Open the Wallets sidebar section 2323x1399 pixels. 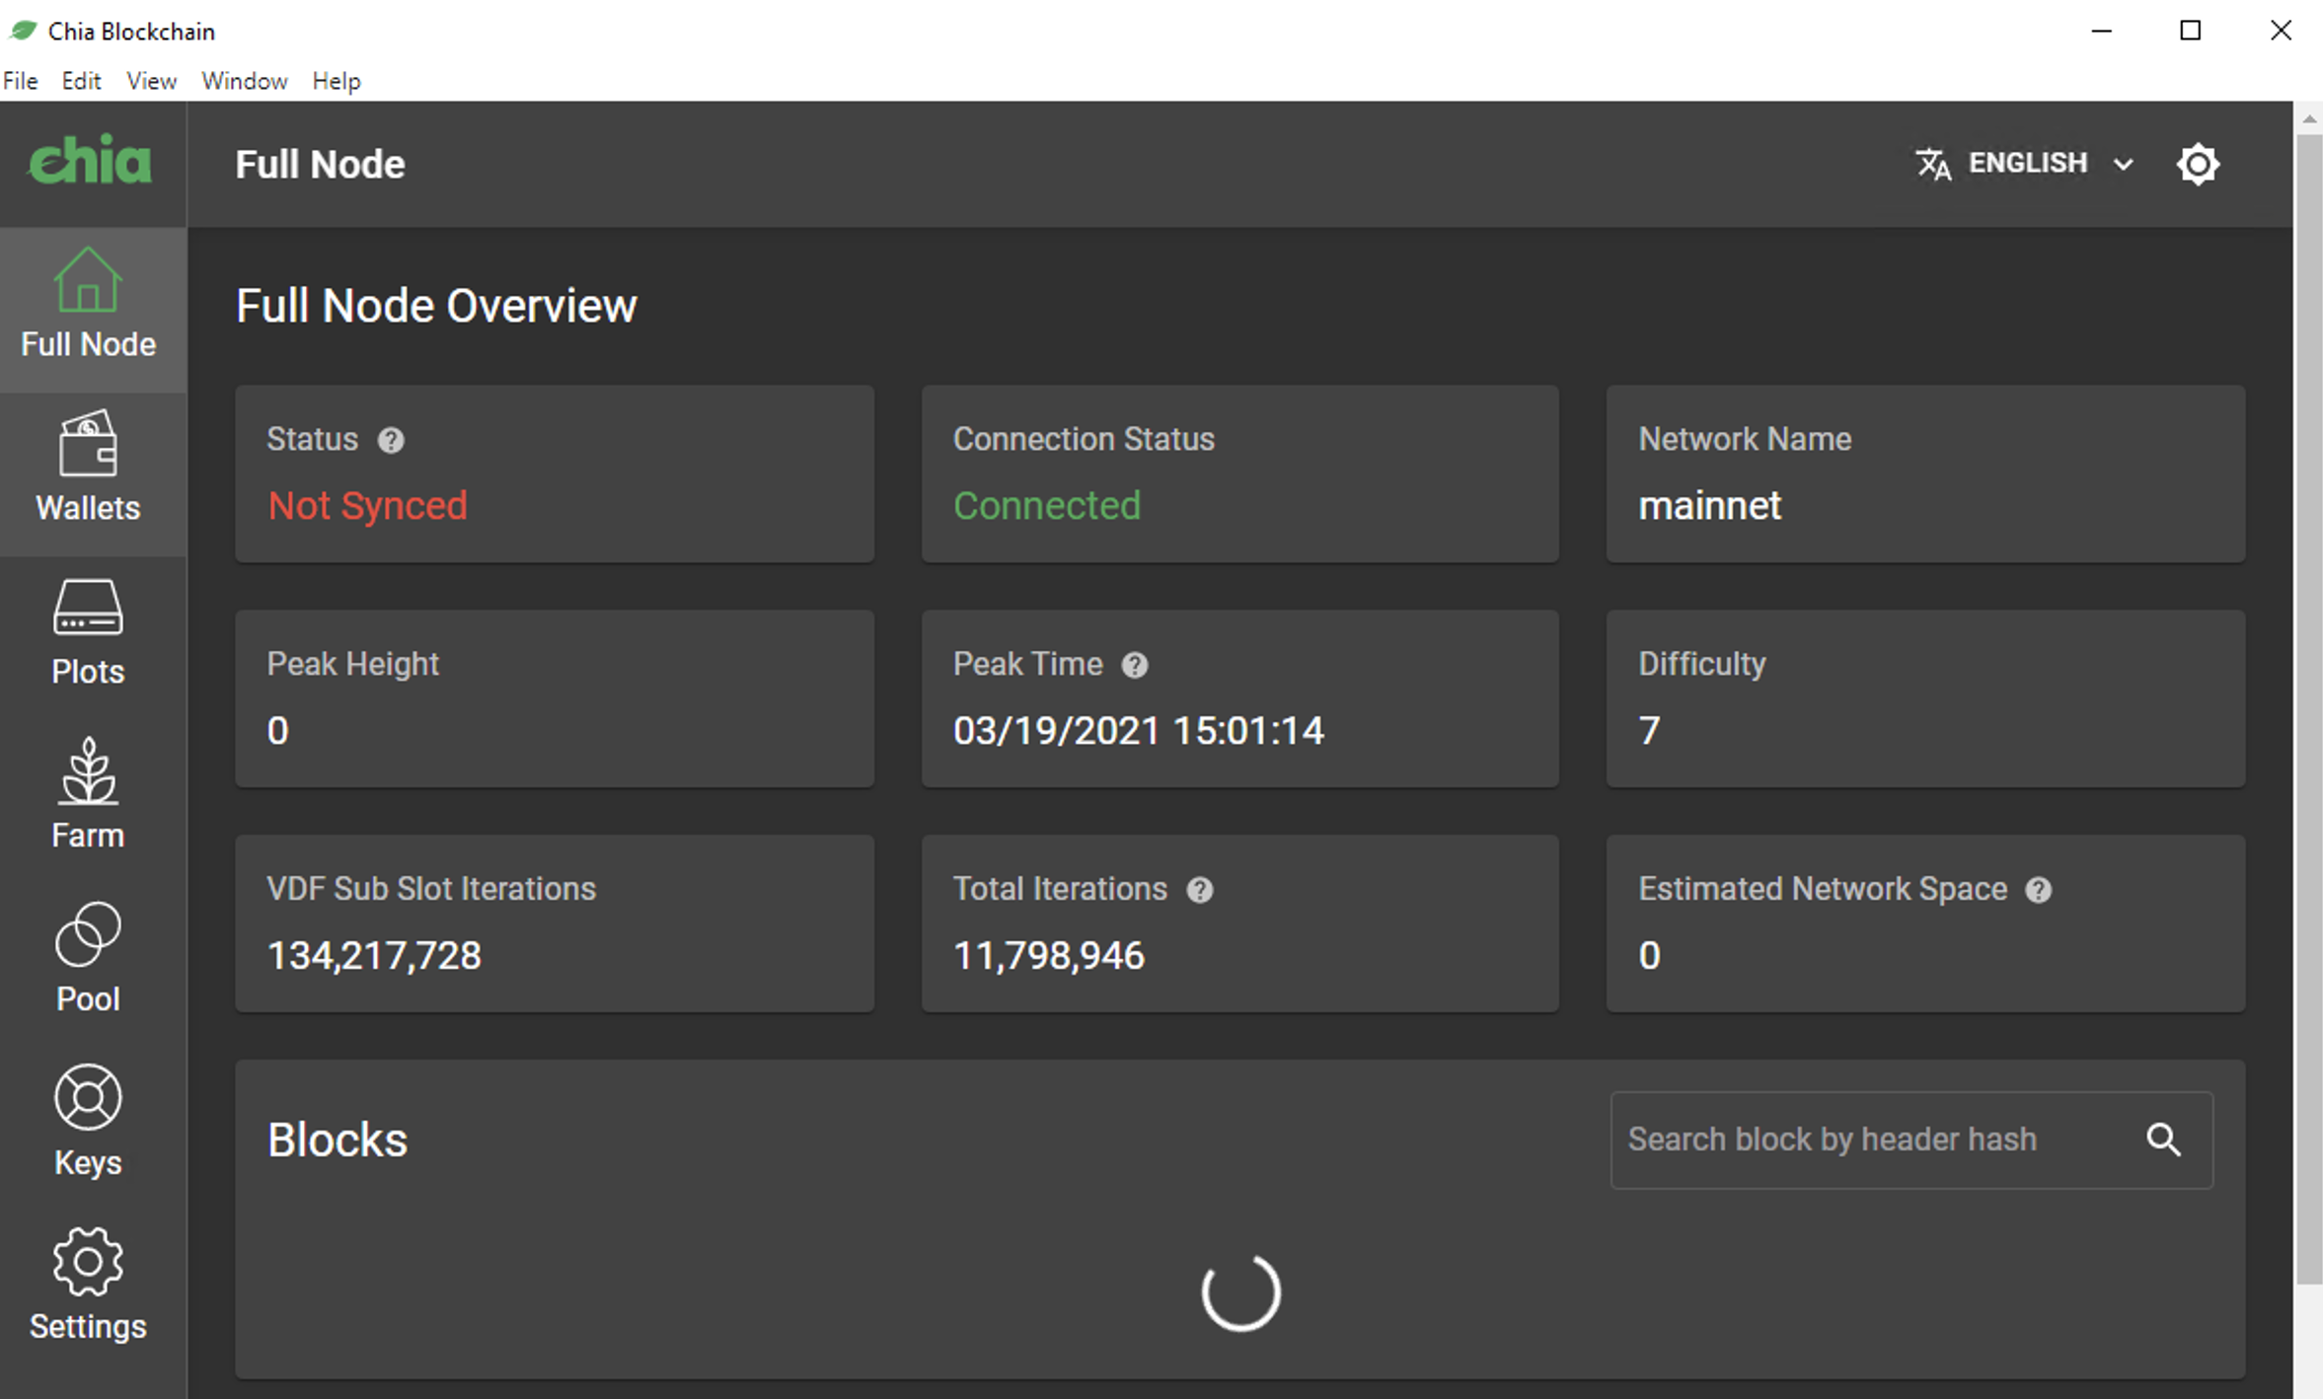tap(88, 467)
